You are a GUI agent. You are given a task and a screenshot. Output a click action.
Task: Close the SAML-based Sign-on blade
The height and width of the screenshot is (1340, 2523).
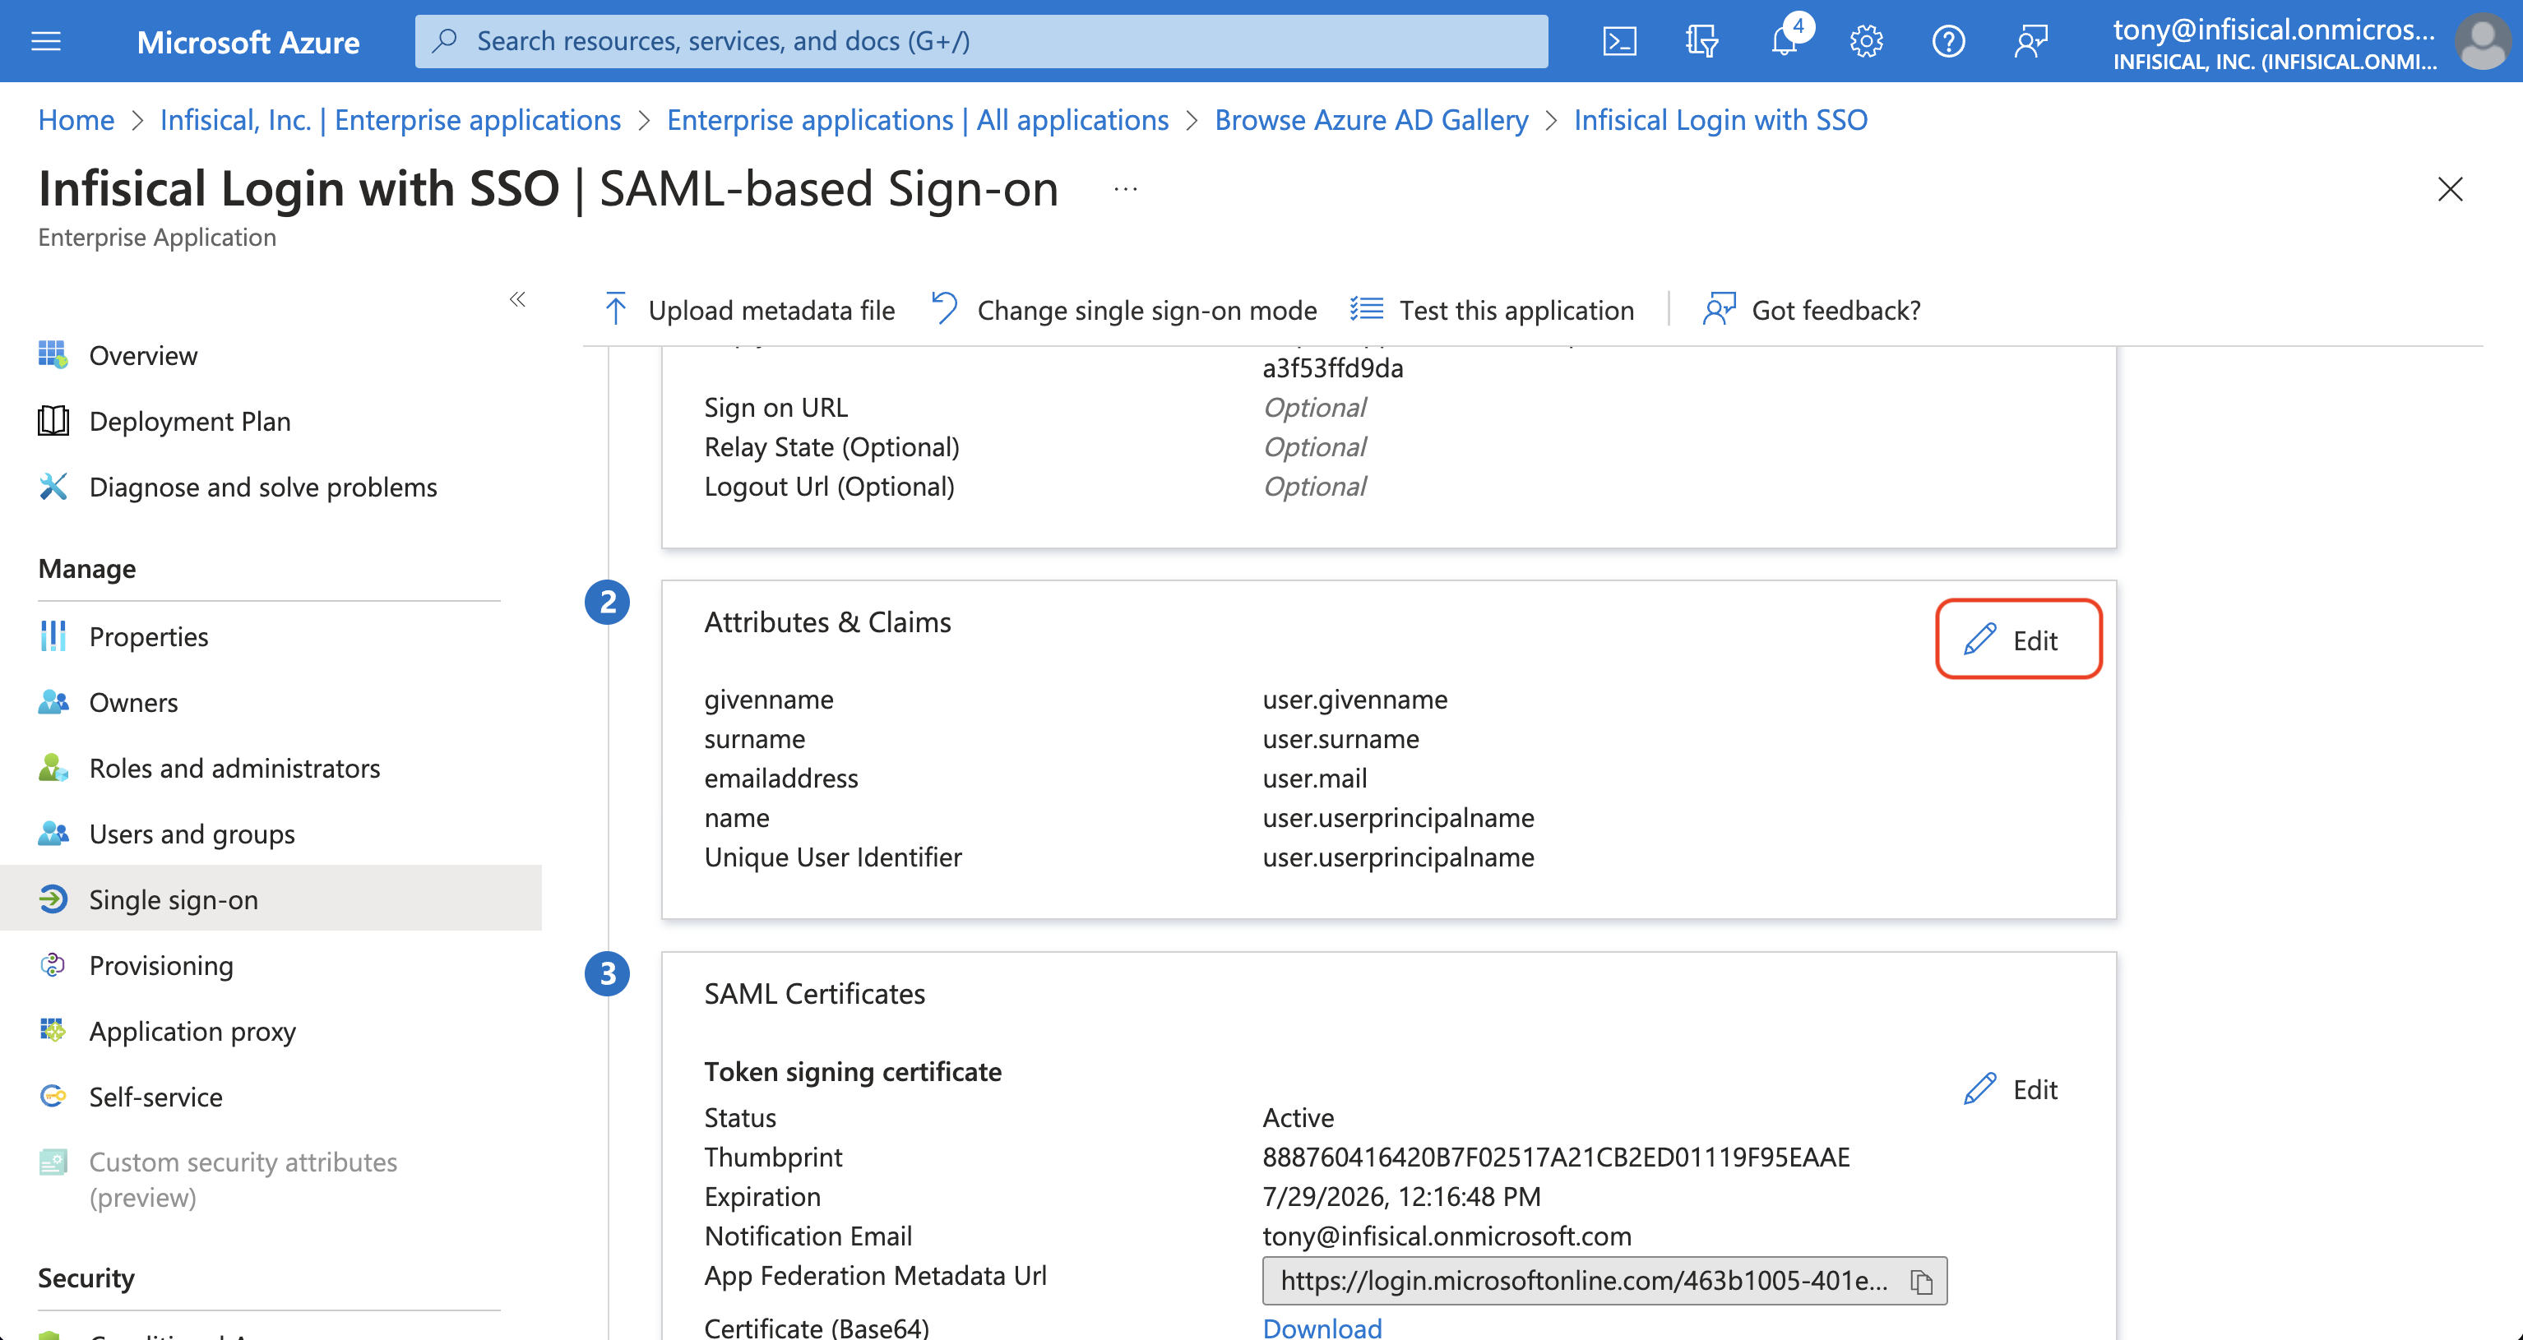point(2450,189)
